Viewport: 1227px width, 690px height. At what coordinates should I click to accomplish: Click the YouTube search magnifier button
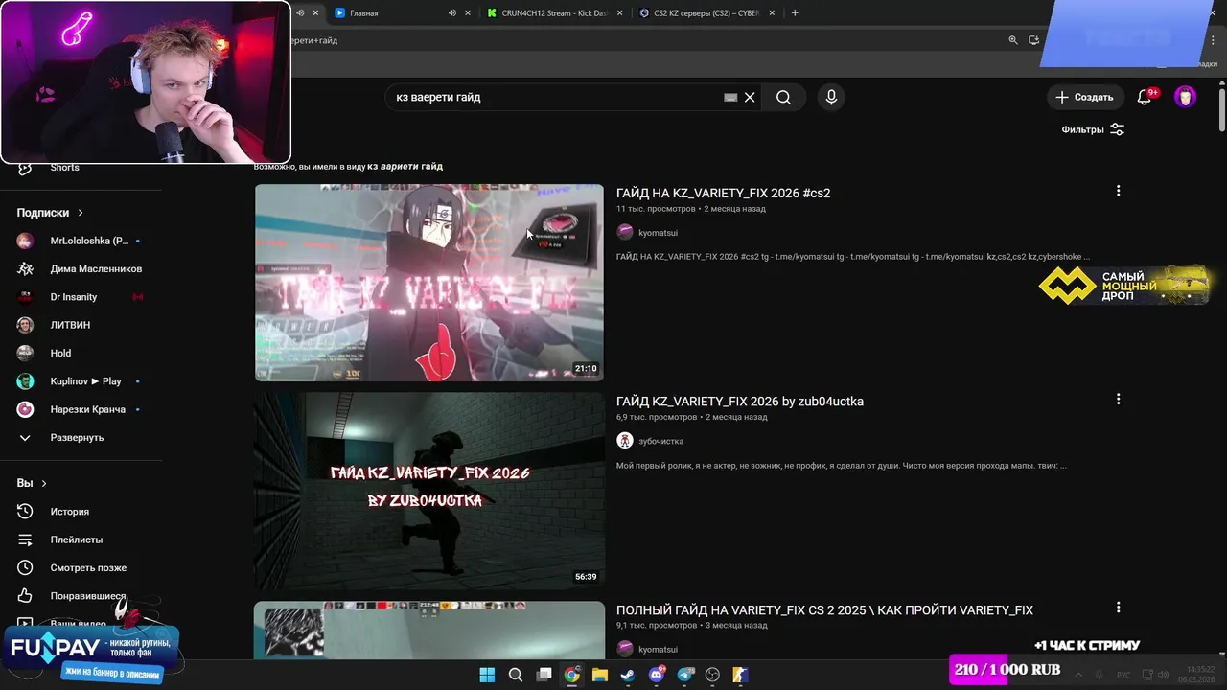(783, 97)
